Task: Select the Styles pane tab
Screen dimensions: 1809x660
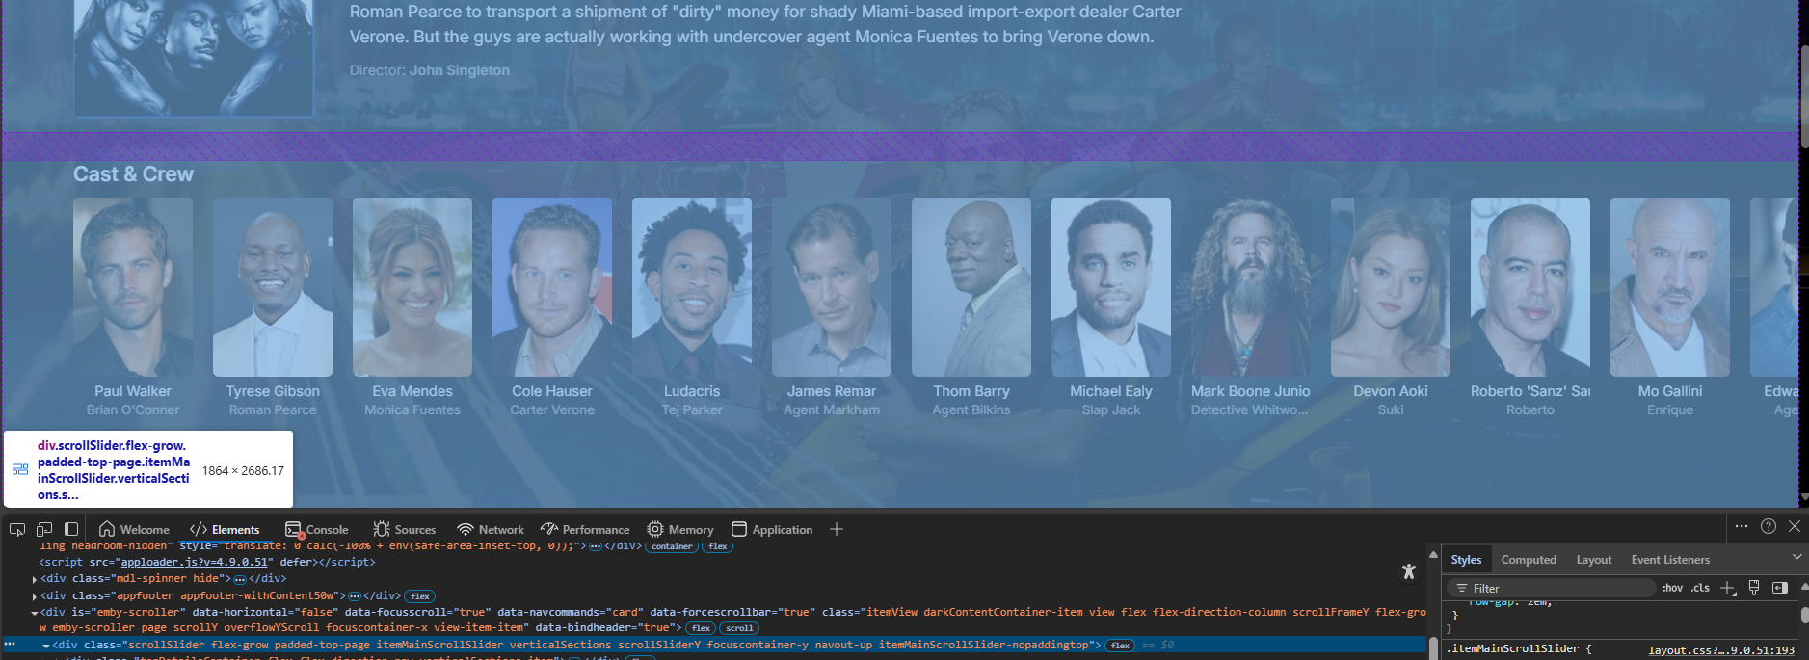Action: pos(1466,559)
